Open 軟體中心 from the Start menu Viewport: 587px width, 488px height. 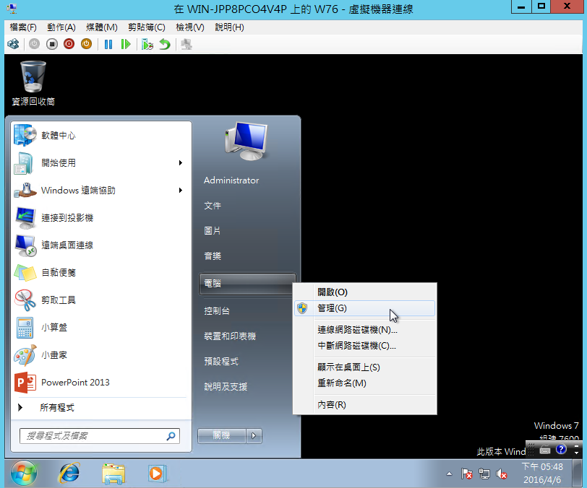click(x=101, y=136)
